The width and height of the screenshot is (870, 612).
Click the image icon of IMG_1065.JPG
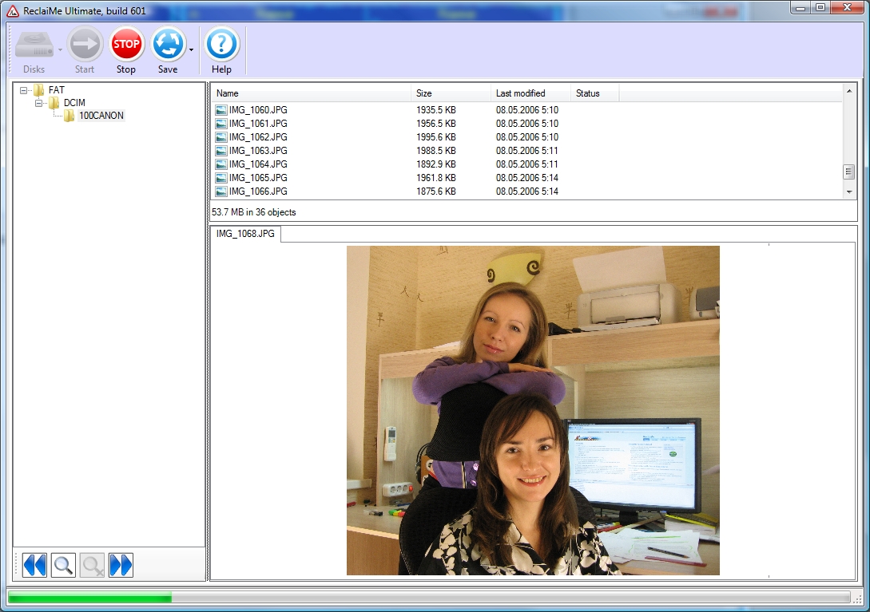221,178
